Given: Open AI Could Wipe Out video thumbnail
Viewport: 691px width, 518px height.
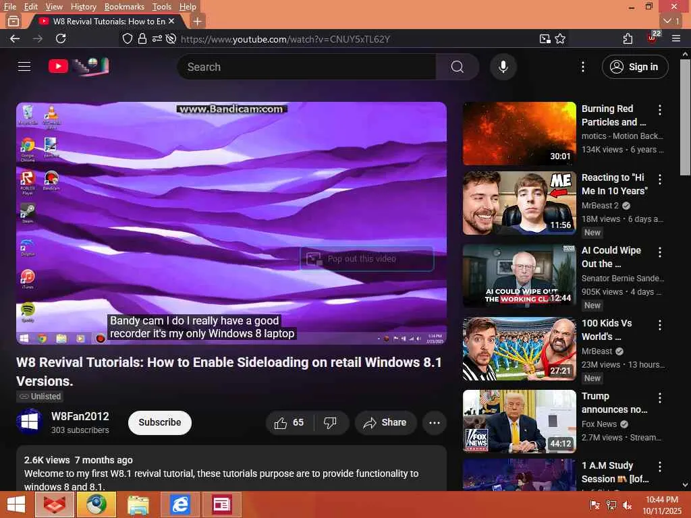Looking at the screenshot, I should (519, 276).
